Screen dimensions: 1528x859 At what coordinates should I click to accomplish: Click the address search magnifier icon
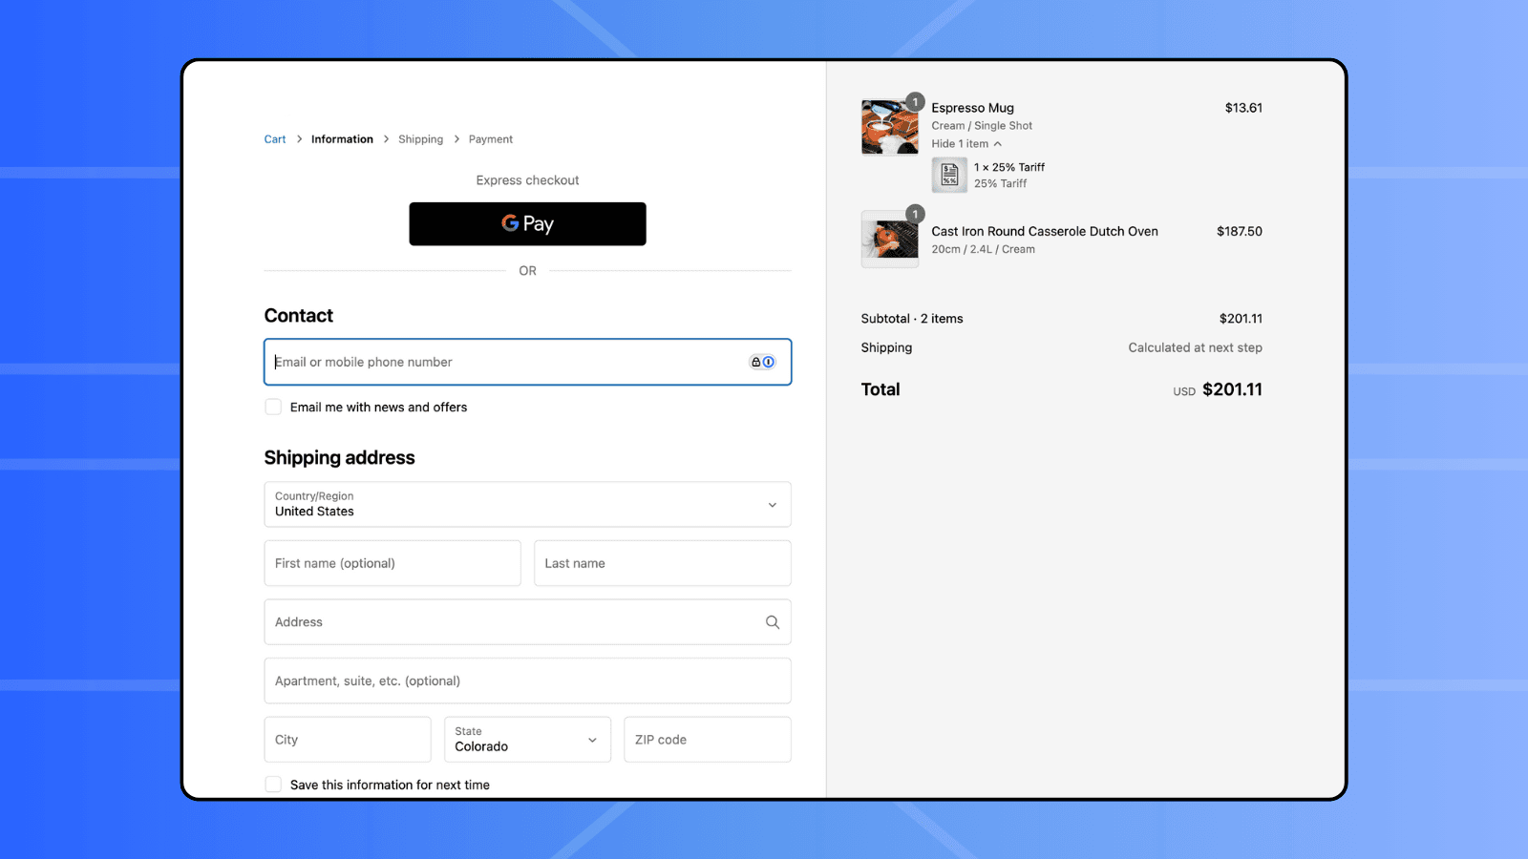point(772,622)
